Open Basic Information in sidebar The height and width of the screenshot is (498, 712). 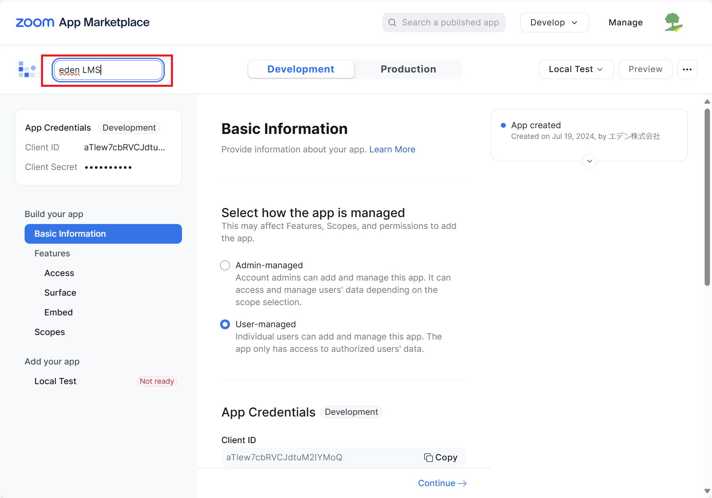(103, 234)
